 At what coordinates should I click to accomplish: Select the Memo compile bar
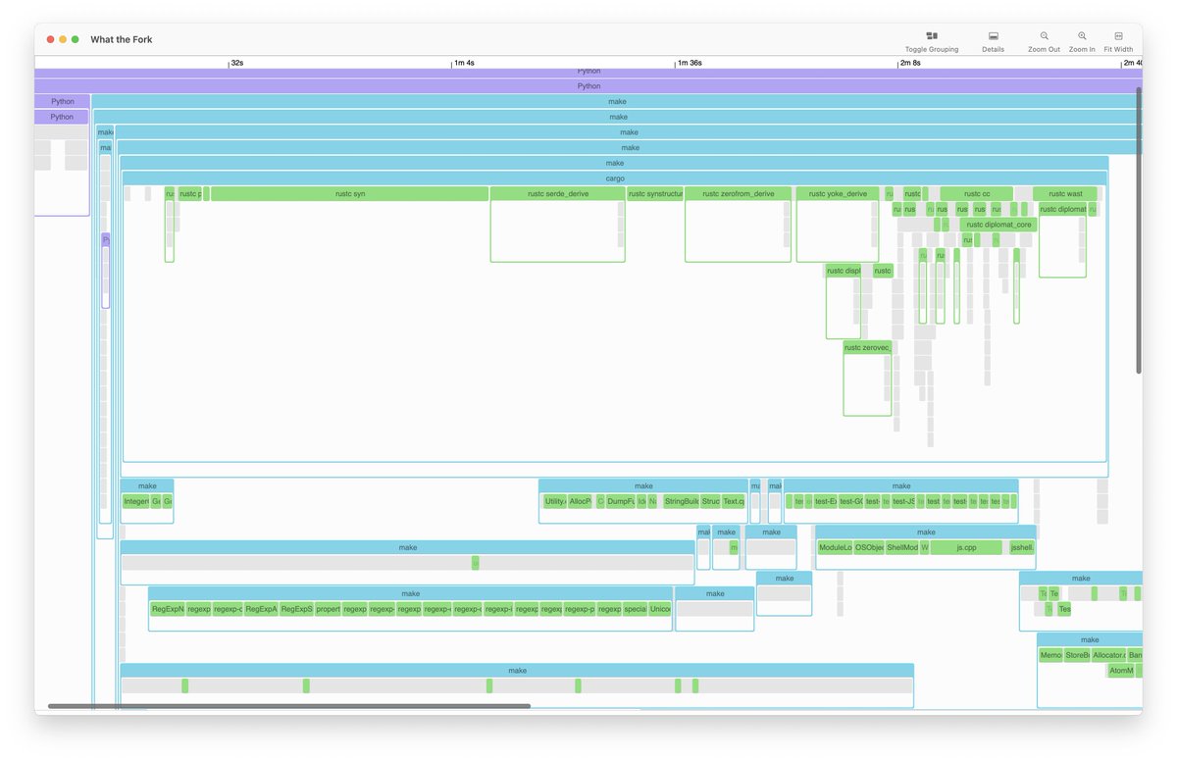[1050, 654]
